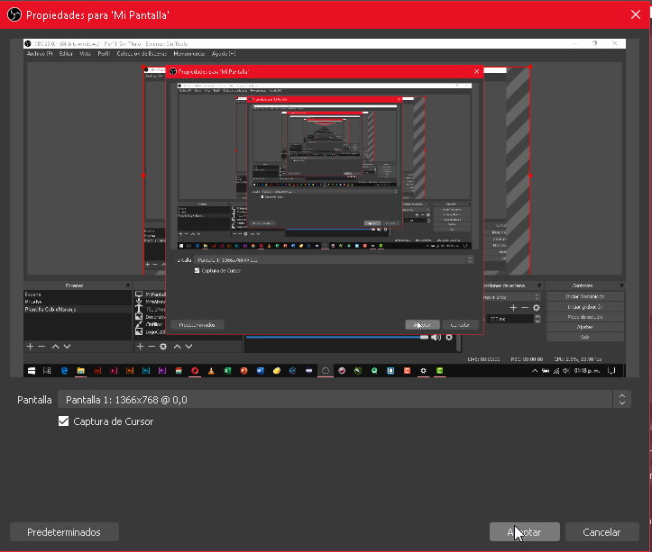Click the OBS logo in title bar

pyautogui.click(x=14, y=15)
